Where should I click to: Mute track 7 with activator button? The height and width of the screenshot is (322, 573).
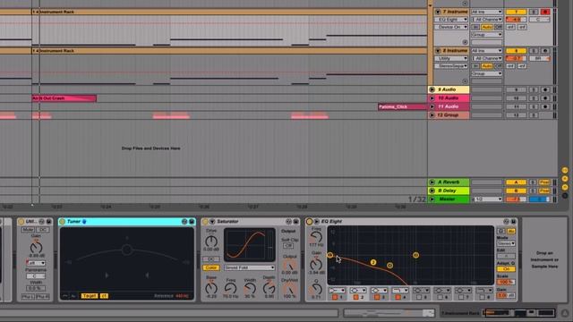pyautogui.click(x=516, y=12)
